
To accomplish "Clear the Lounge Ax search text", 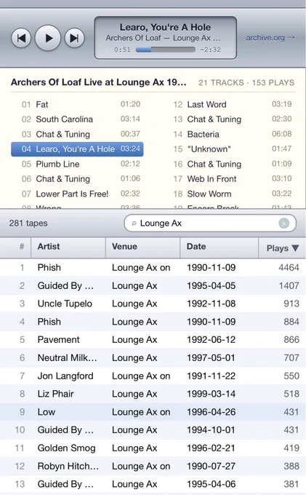I will pyautogui.click(x=284, y=223).
